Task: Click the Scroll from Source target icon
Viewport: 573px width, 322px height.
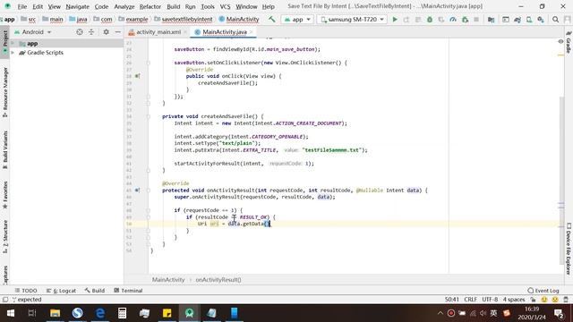Action: (80, 32)
